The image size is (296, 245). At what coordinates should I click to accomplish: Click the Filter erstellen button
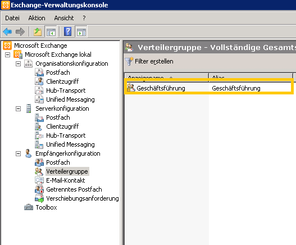[x=149, y=61]
